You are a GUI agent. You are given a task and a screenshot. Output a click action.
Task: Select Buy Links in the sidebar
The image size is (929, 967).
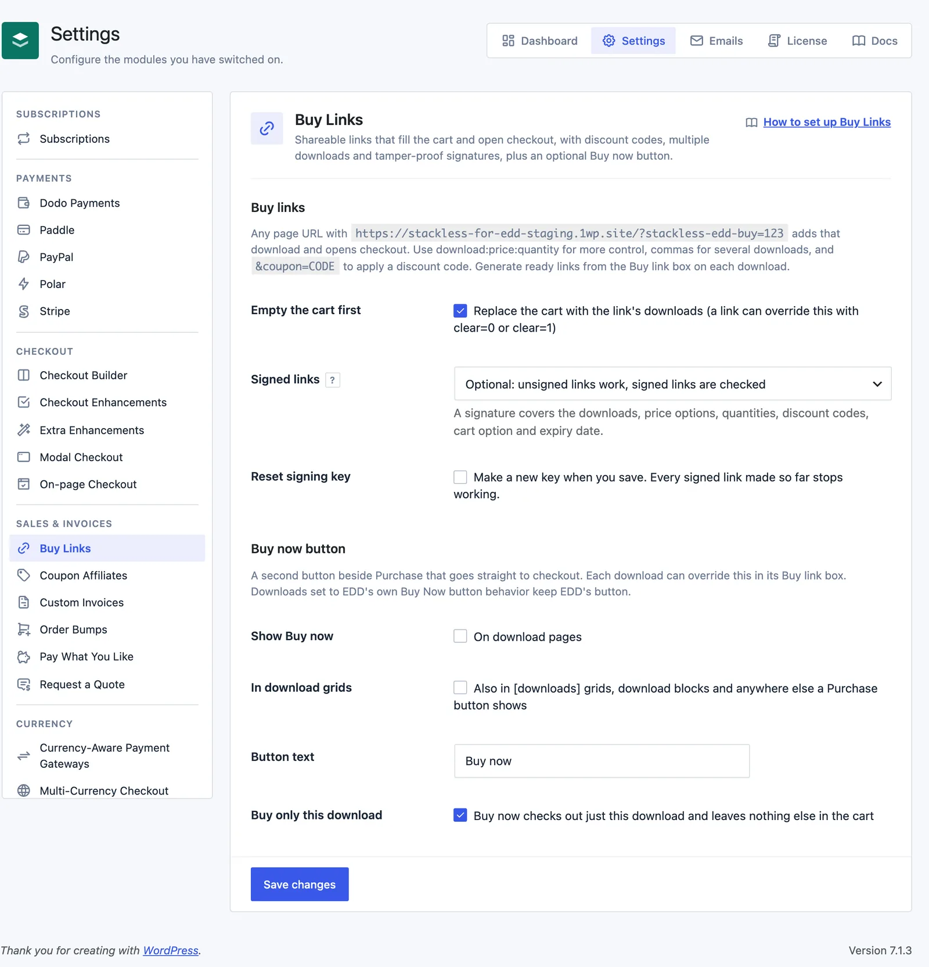107,548
